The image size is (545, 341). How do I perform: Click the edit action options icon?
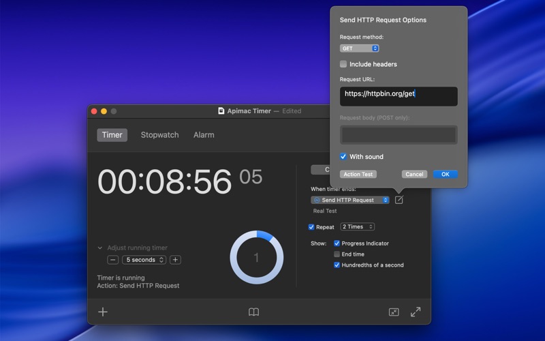pos(399,200)
